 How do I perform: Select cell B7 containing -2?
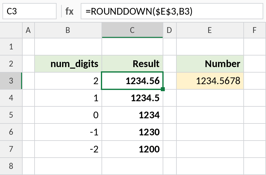point(68,149)
